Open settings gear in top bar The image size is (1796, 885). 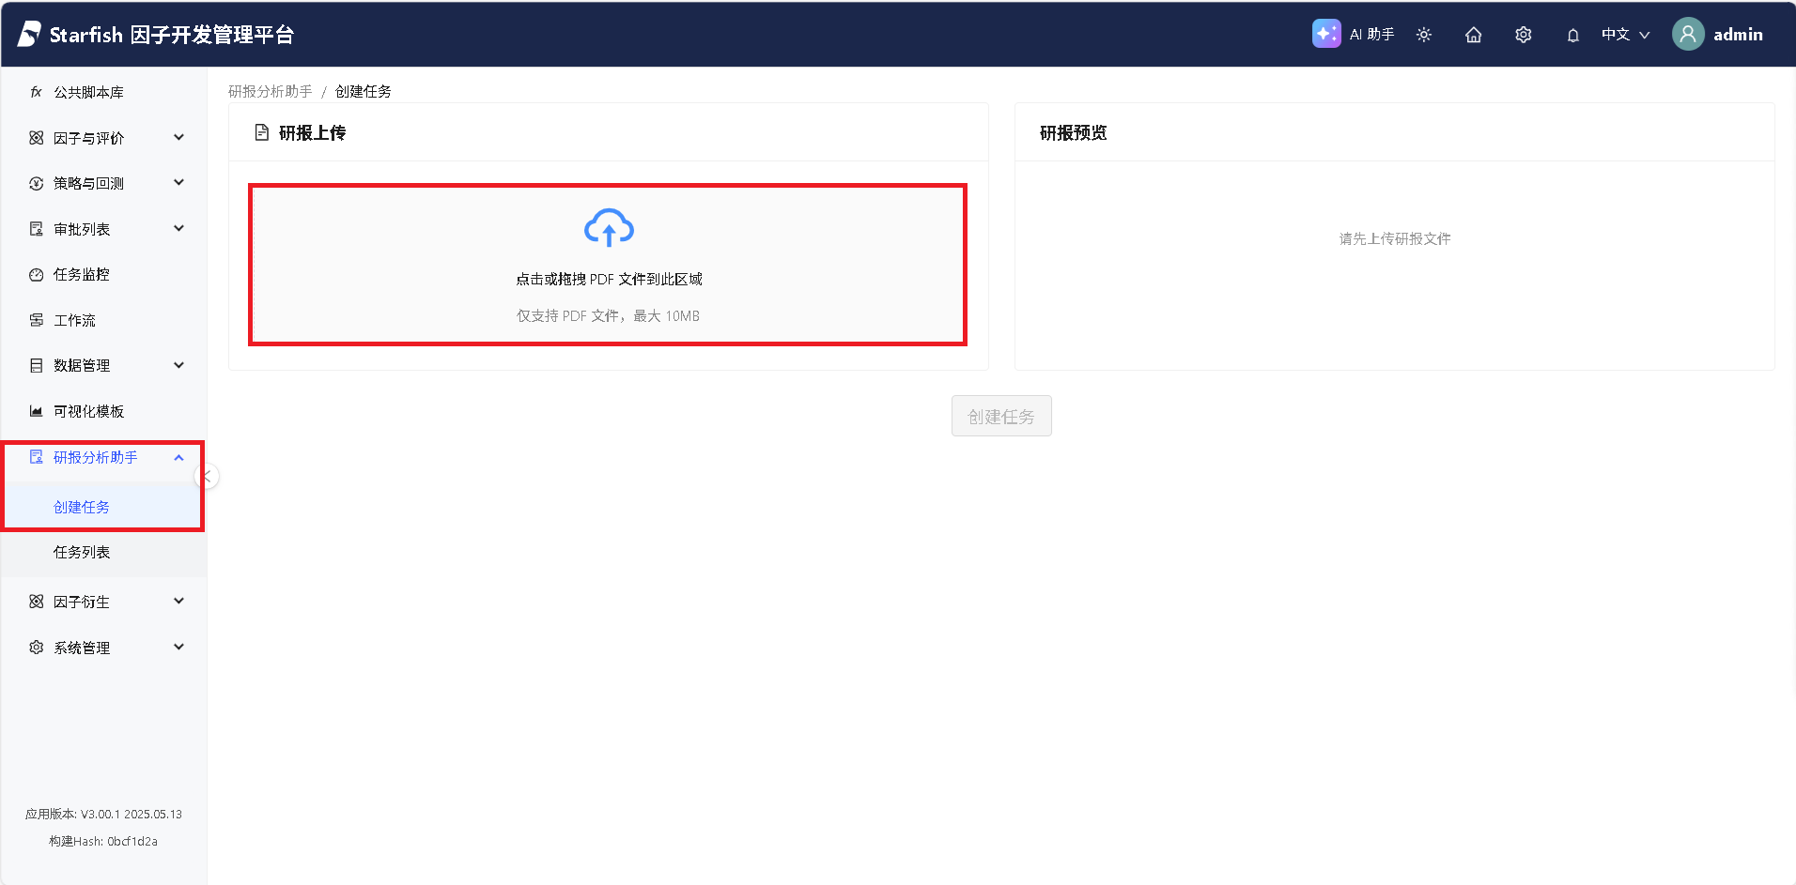pos(1524,35)
